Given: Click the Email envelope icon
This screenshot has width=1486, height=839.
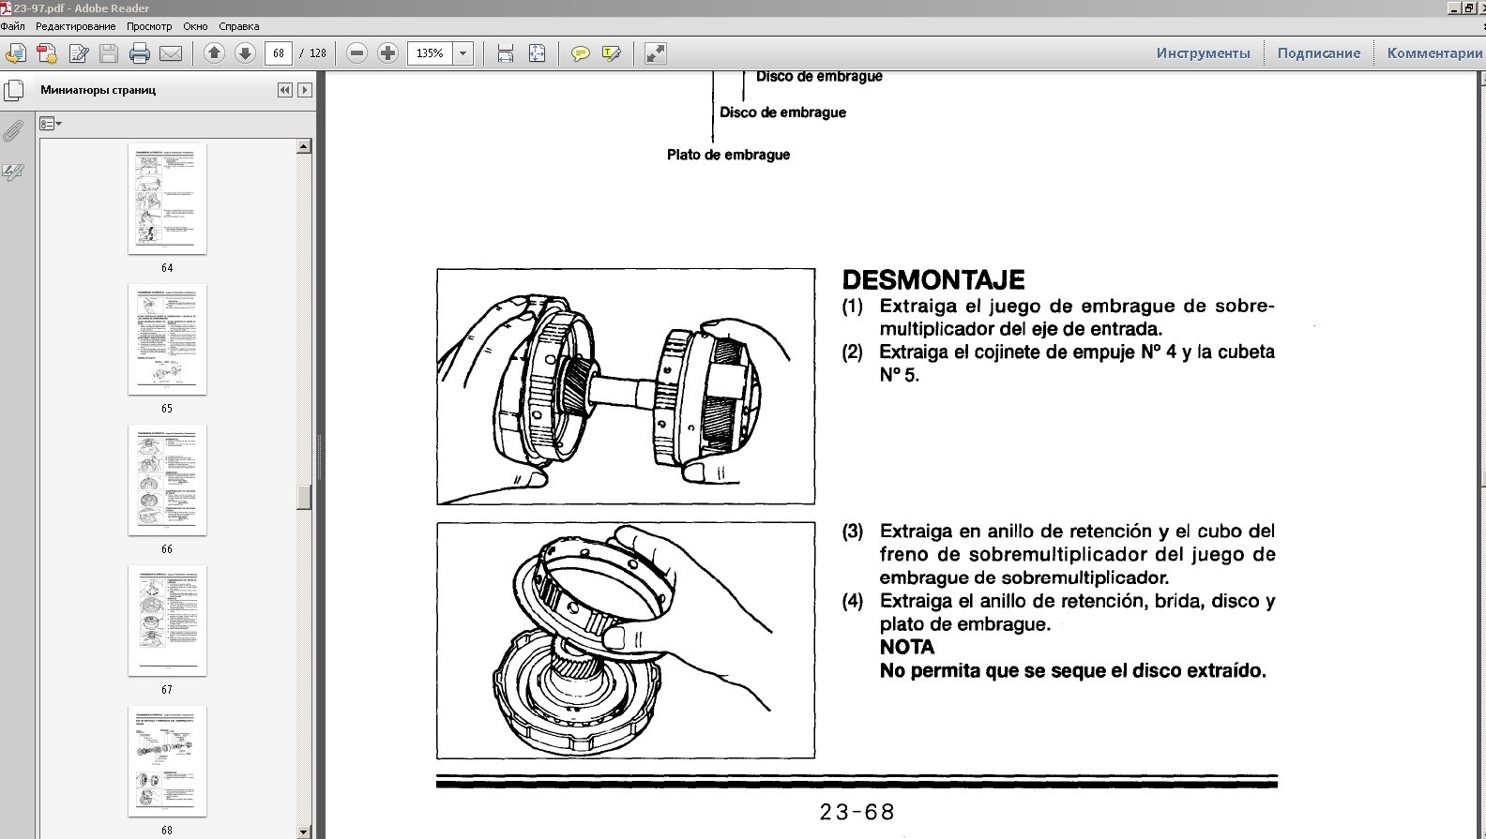Looking at the screenshot, I should click(x=171, y=53).
